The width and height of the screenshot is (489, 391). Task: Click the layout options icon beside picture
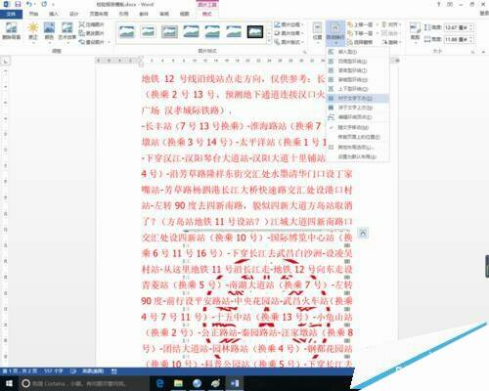tap(363, 233)
